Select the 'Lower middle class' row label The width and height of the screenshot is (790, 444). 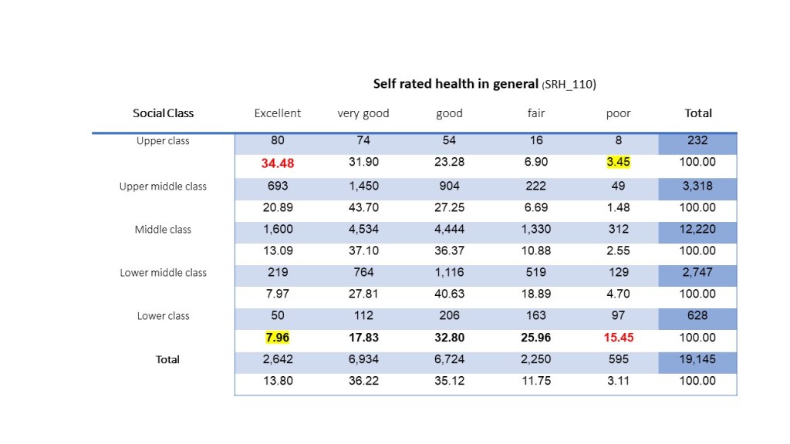click(163, 273)
